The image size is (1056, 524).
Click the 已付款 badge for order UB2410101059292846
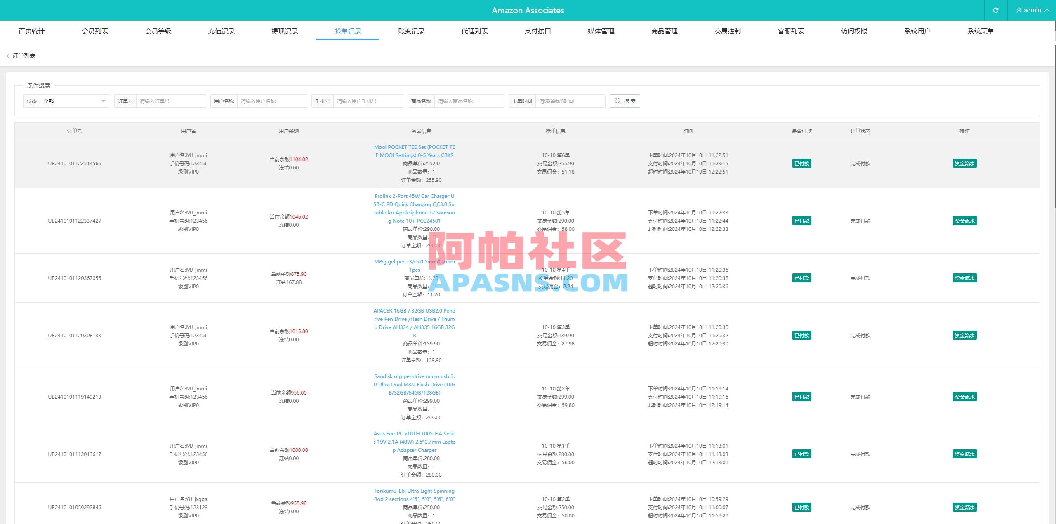click(x=801, y=508)
